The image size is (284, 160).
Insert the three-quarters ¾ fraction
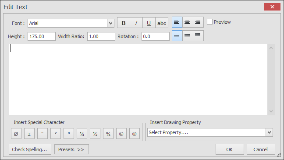pos(108,134)
